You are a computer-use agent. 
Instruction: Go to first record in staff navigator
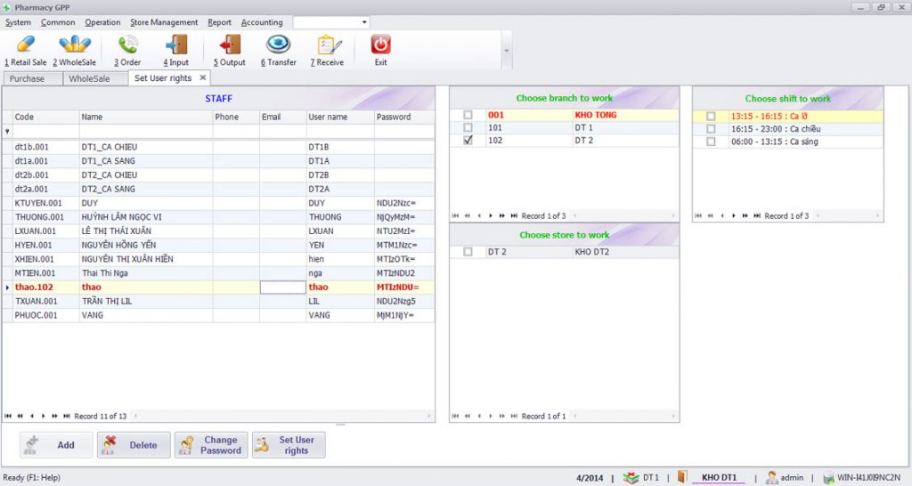click(x=7, y=417)
